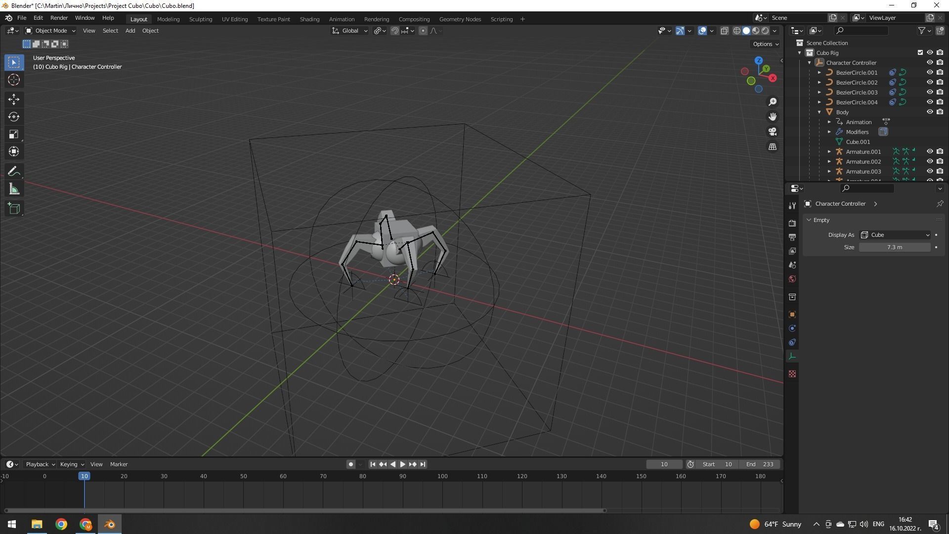Choose the Select Box tool
The height and width of the screenshot is (534, 949).
pos(14,62)
